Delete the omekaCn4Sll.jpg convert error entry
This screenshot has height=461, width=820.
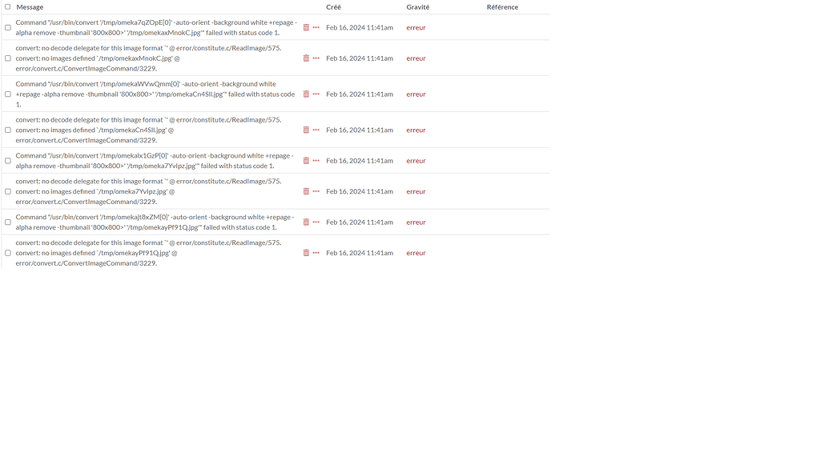[x=306, y=130]
